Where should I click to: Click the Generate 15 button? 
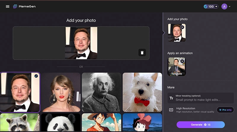click(201, 125)
